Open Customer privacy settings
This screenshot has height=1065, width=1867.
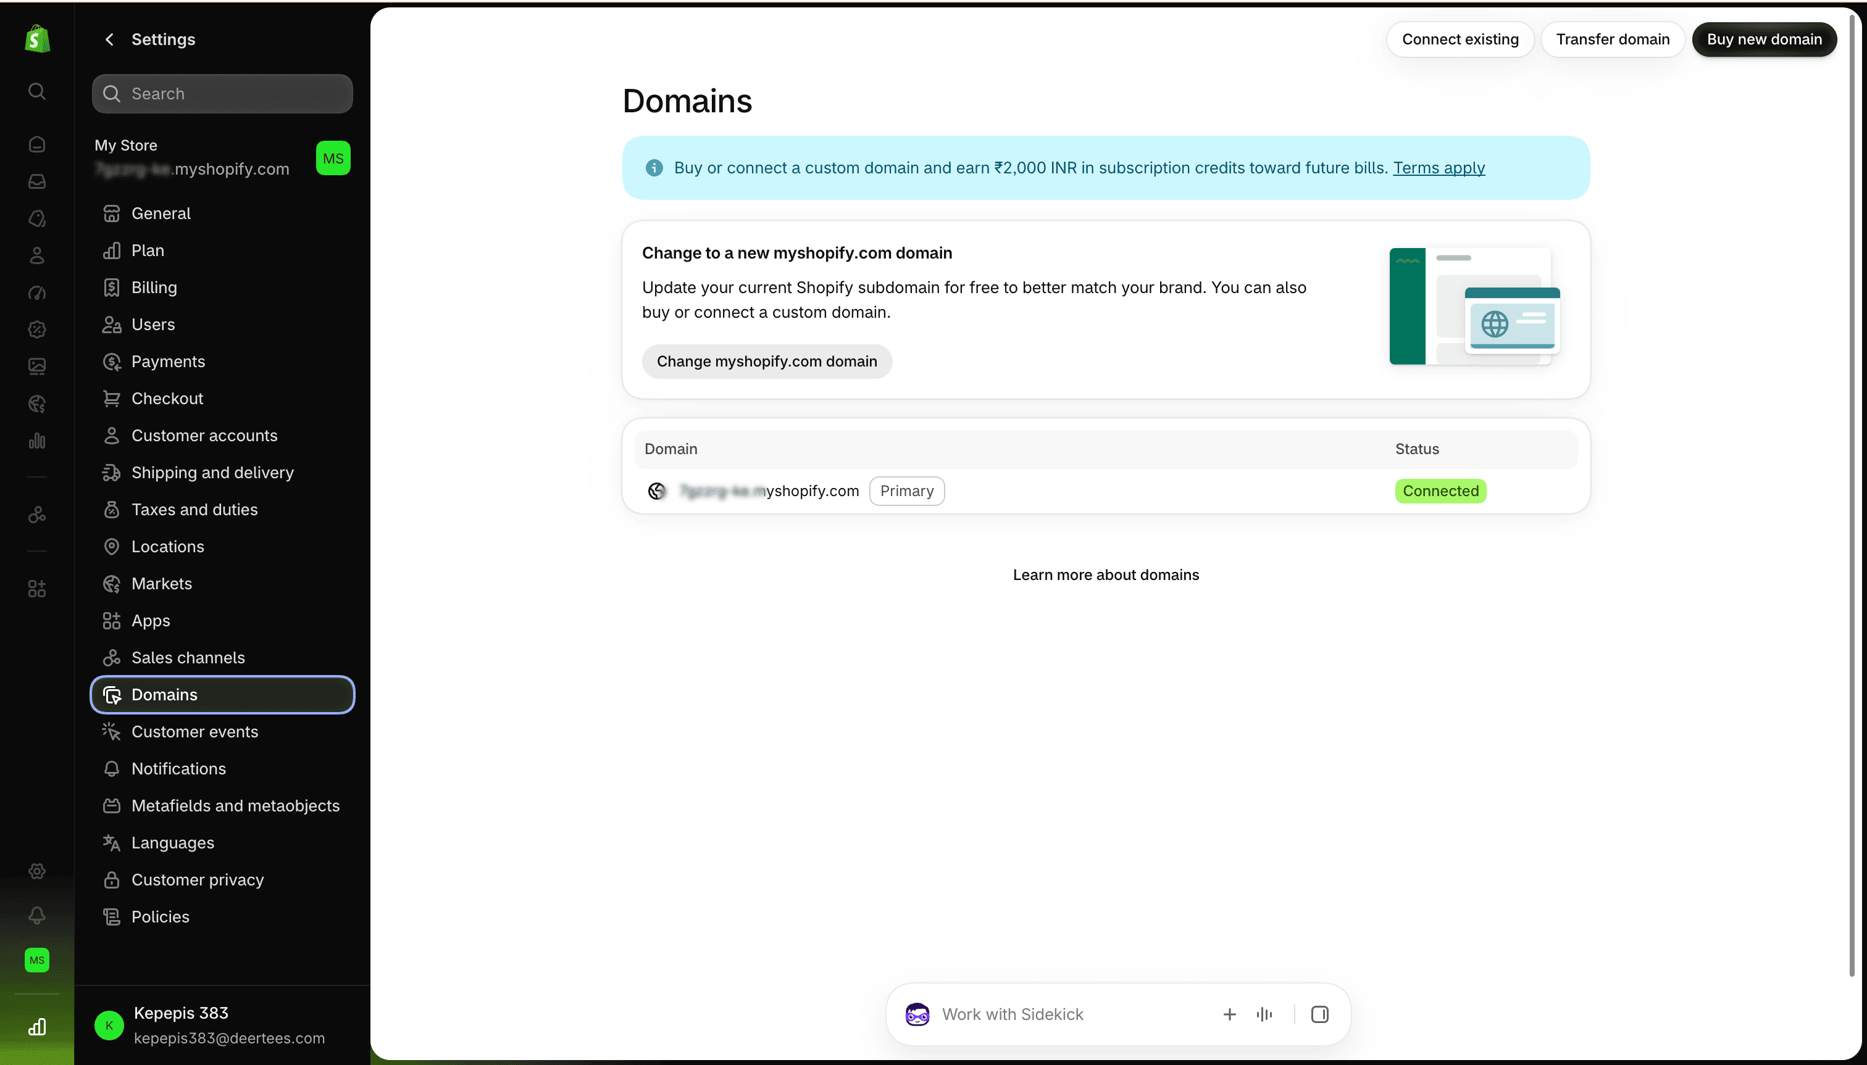tap(222, 880)
